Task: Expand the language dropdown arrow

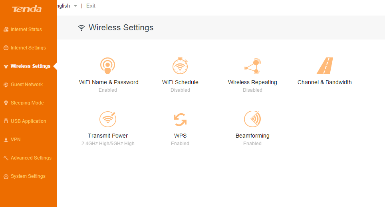Action: pyautogui.click(x=75, y=6)
